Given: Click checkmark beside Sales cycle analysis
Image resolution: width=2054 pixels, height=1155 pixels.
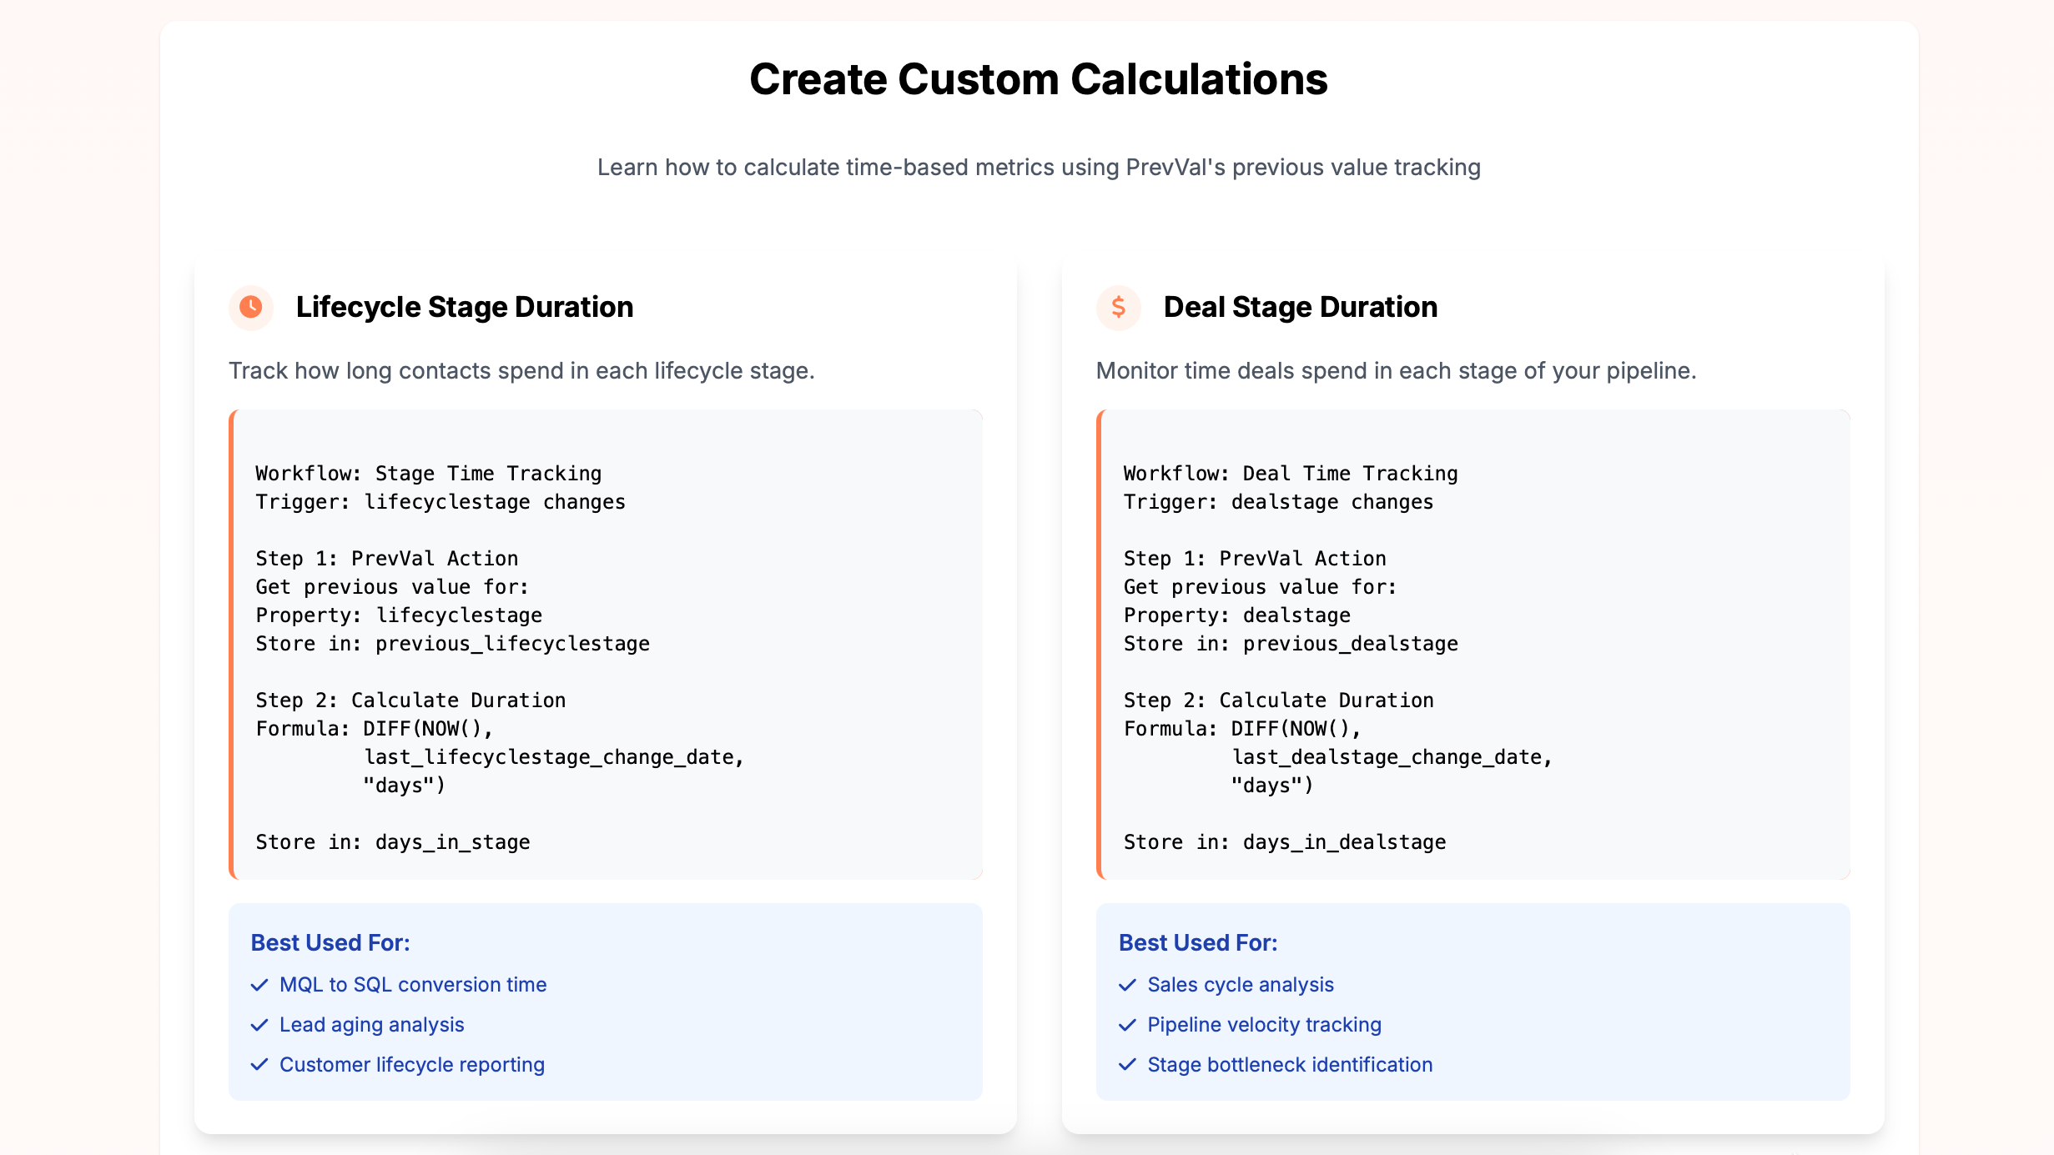Looking at the screenshot, I should tap(1127, 985).
